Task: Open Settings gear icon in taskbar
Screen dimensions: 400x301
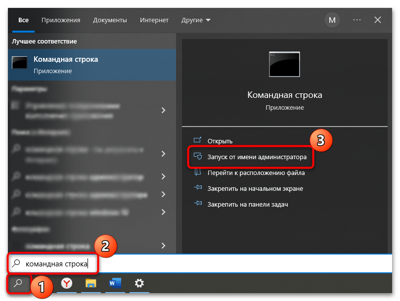Action: (x=139, y=283)
